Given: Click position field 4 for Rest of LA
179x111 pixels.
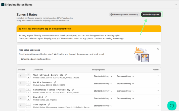Looking at the screenshot, I should (22, 98).
